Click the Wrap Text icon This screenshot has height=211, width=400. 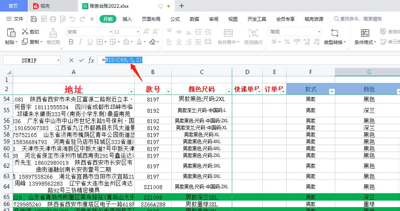[x=253, y=33]
